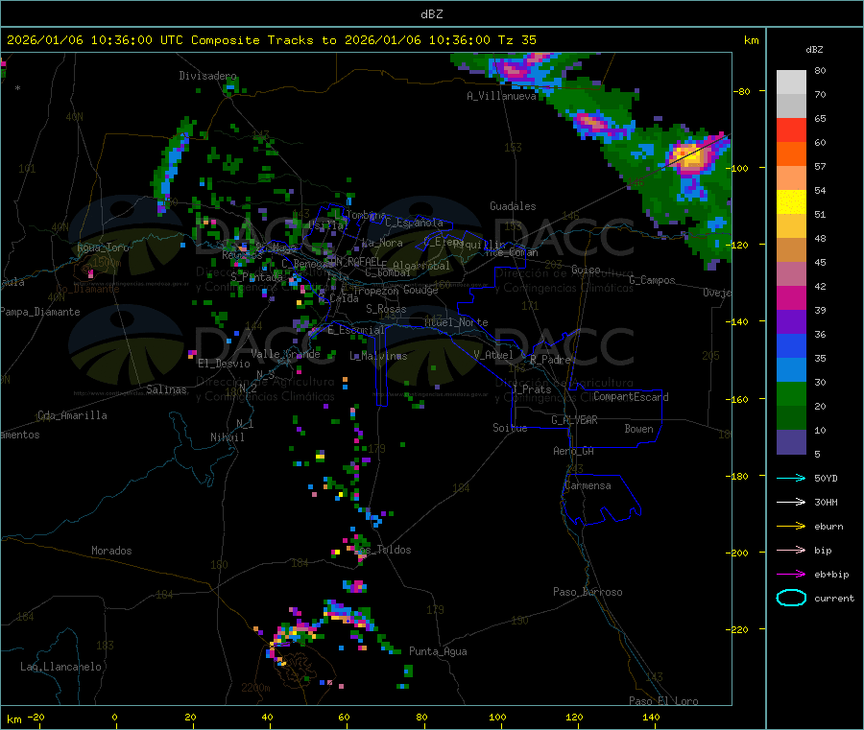This screenshot has width=864, height=730.
Task: Pick the 5 dBZ purple color swatch
Action: 791,442
